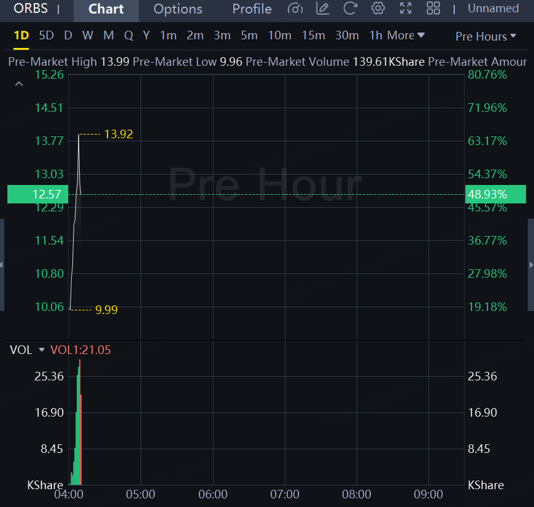Open chart settings gear icon
Viewport: 534px width, 507px height.
[x=378, y=9]
